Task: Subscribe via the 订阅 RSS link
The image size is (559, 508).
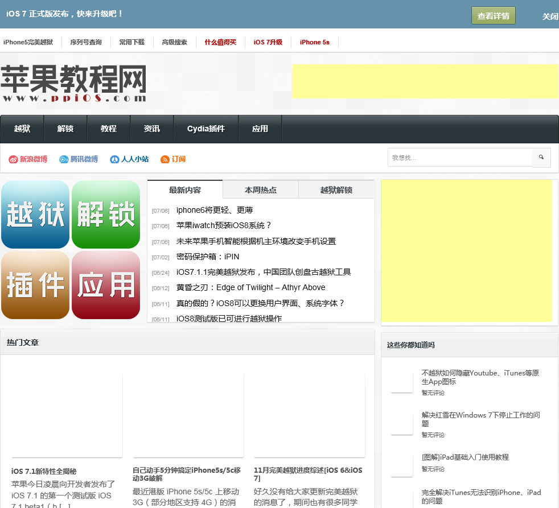Action: tap(173, 159)
